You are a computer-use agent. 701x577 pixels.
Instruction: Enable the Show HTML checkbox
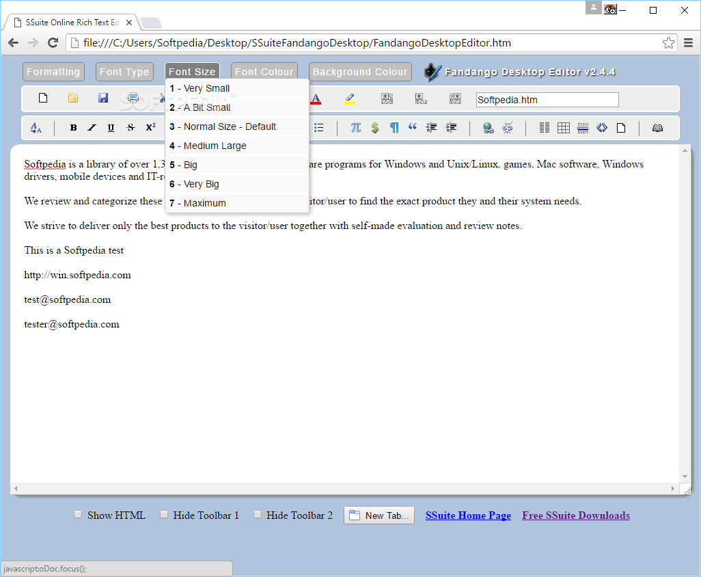(x=79, y=514)
